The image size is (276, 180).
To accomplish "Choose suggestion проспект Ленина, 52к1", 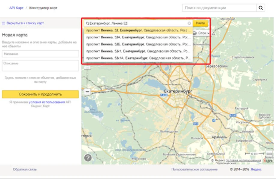I will point(138,51).
